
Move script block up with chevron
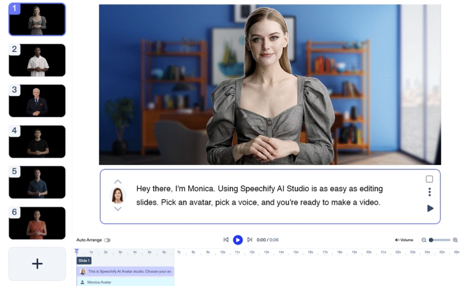(118, 182)
